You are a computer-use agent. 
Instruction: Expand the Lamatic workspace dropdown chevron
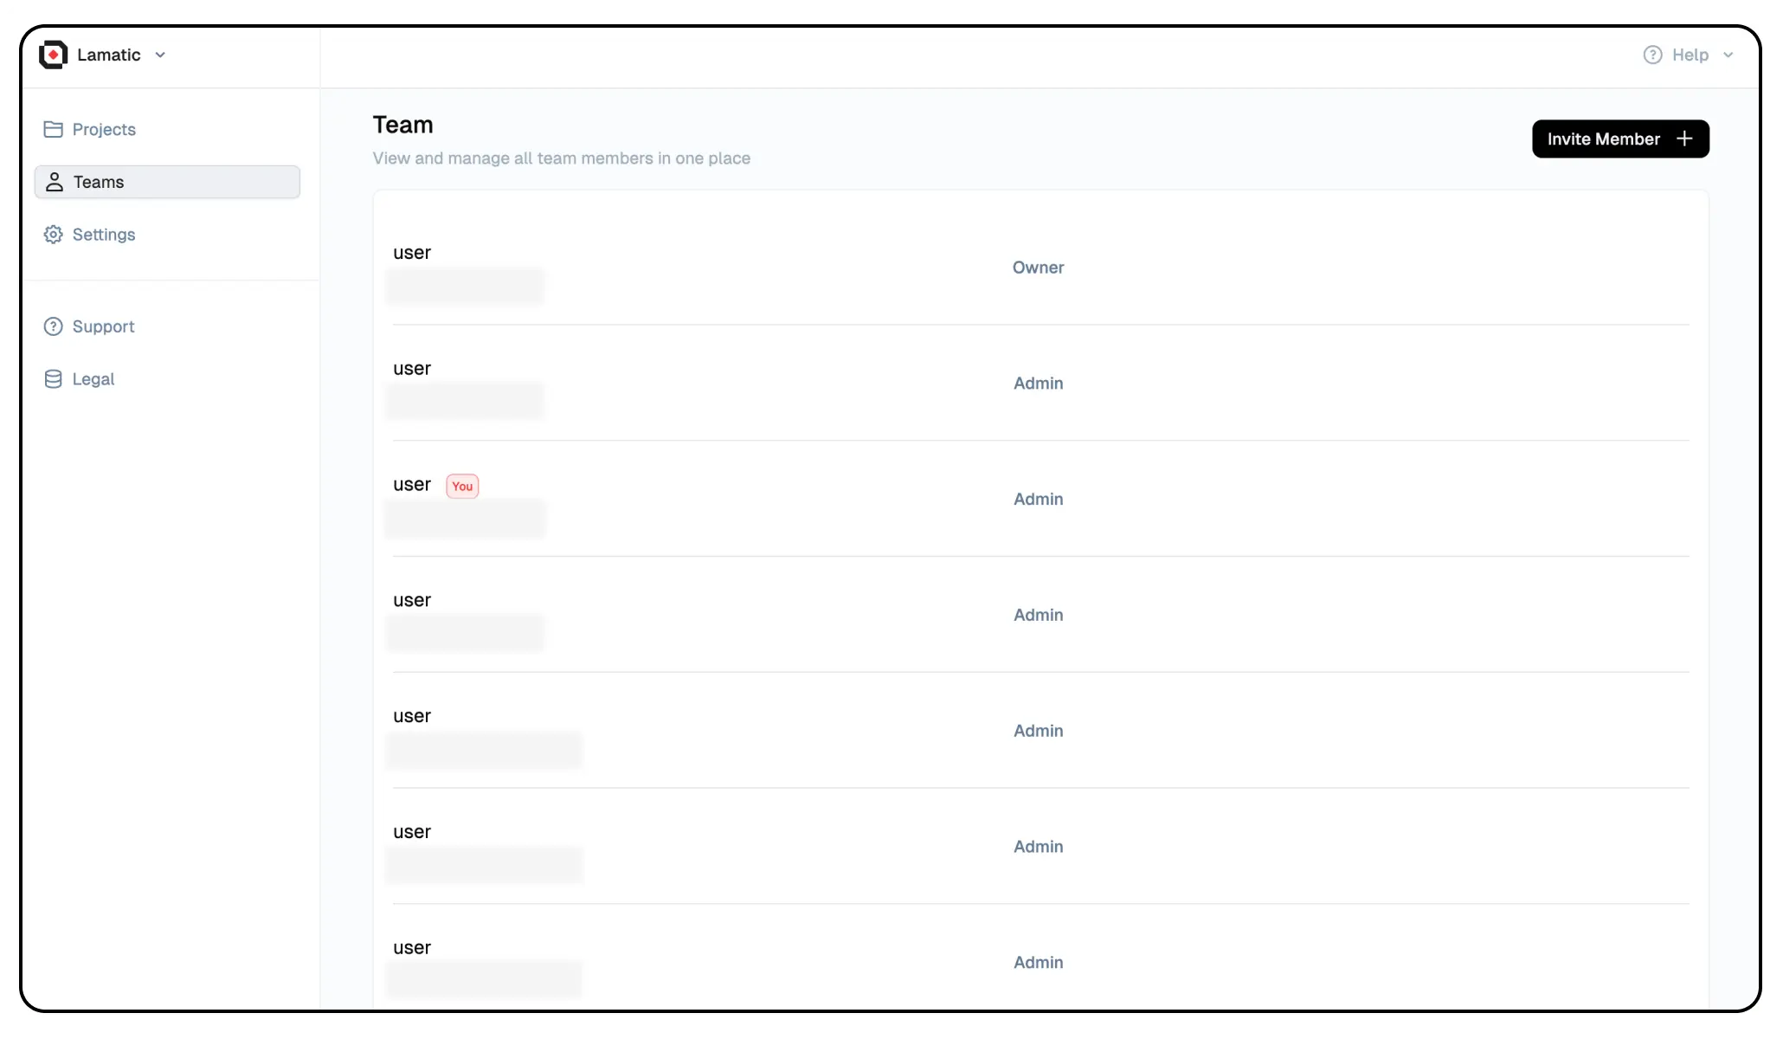(160, 55)
